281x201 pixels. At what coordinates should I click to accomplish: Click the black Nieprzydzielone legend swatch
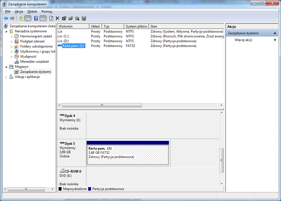[x=60, y=189]
